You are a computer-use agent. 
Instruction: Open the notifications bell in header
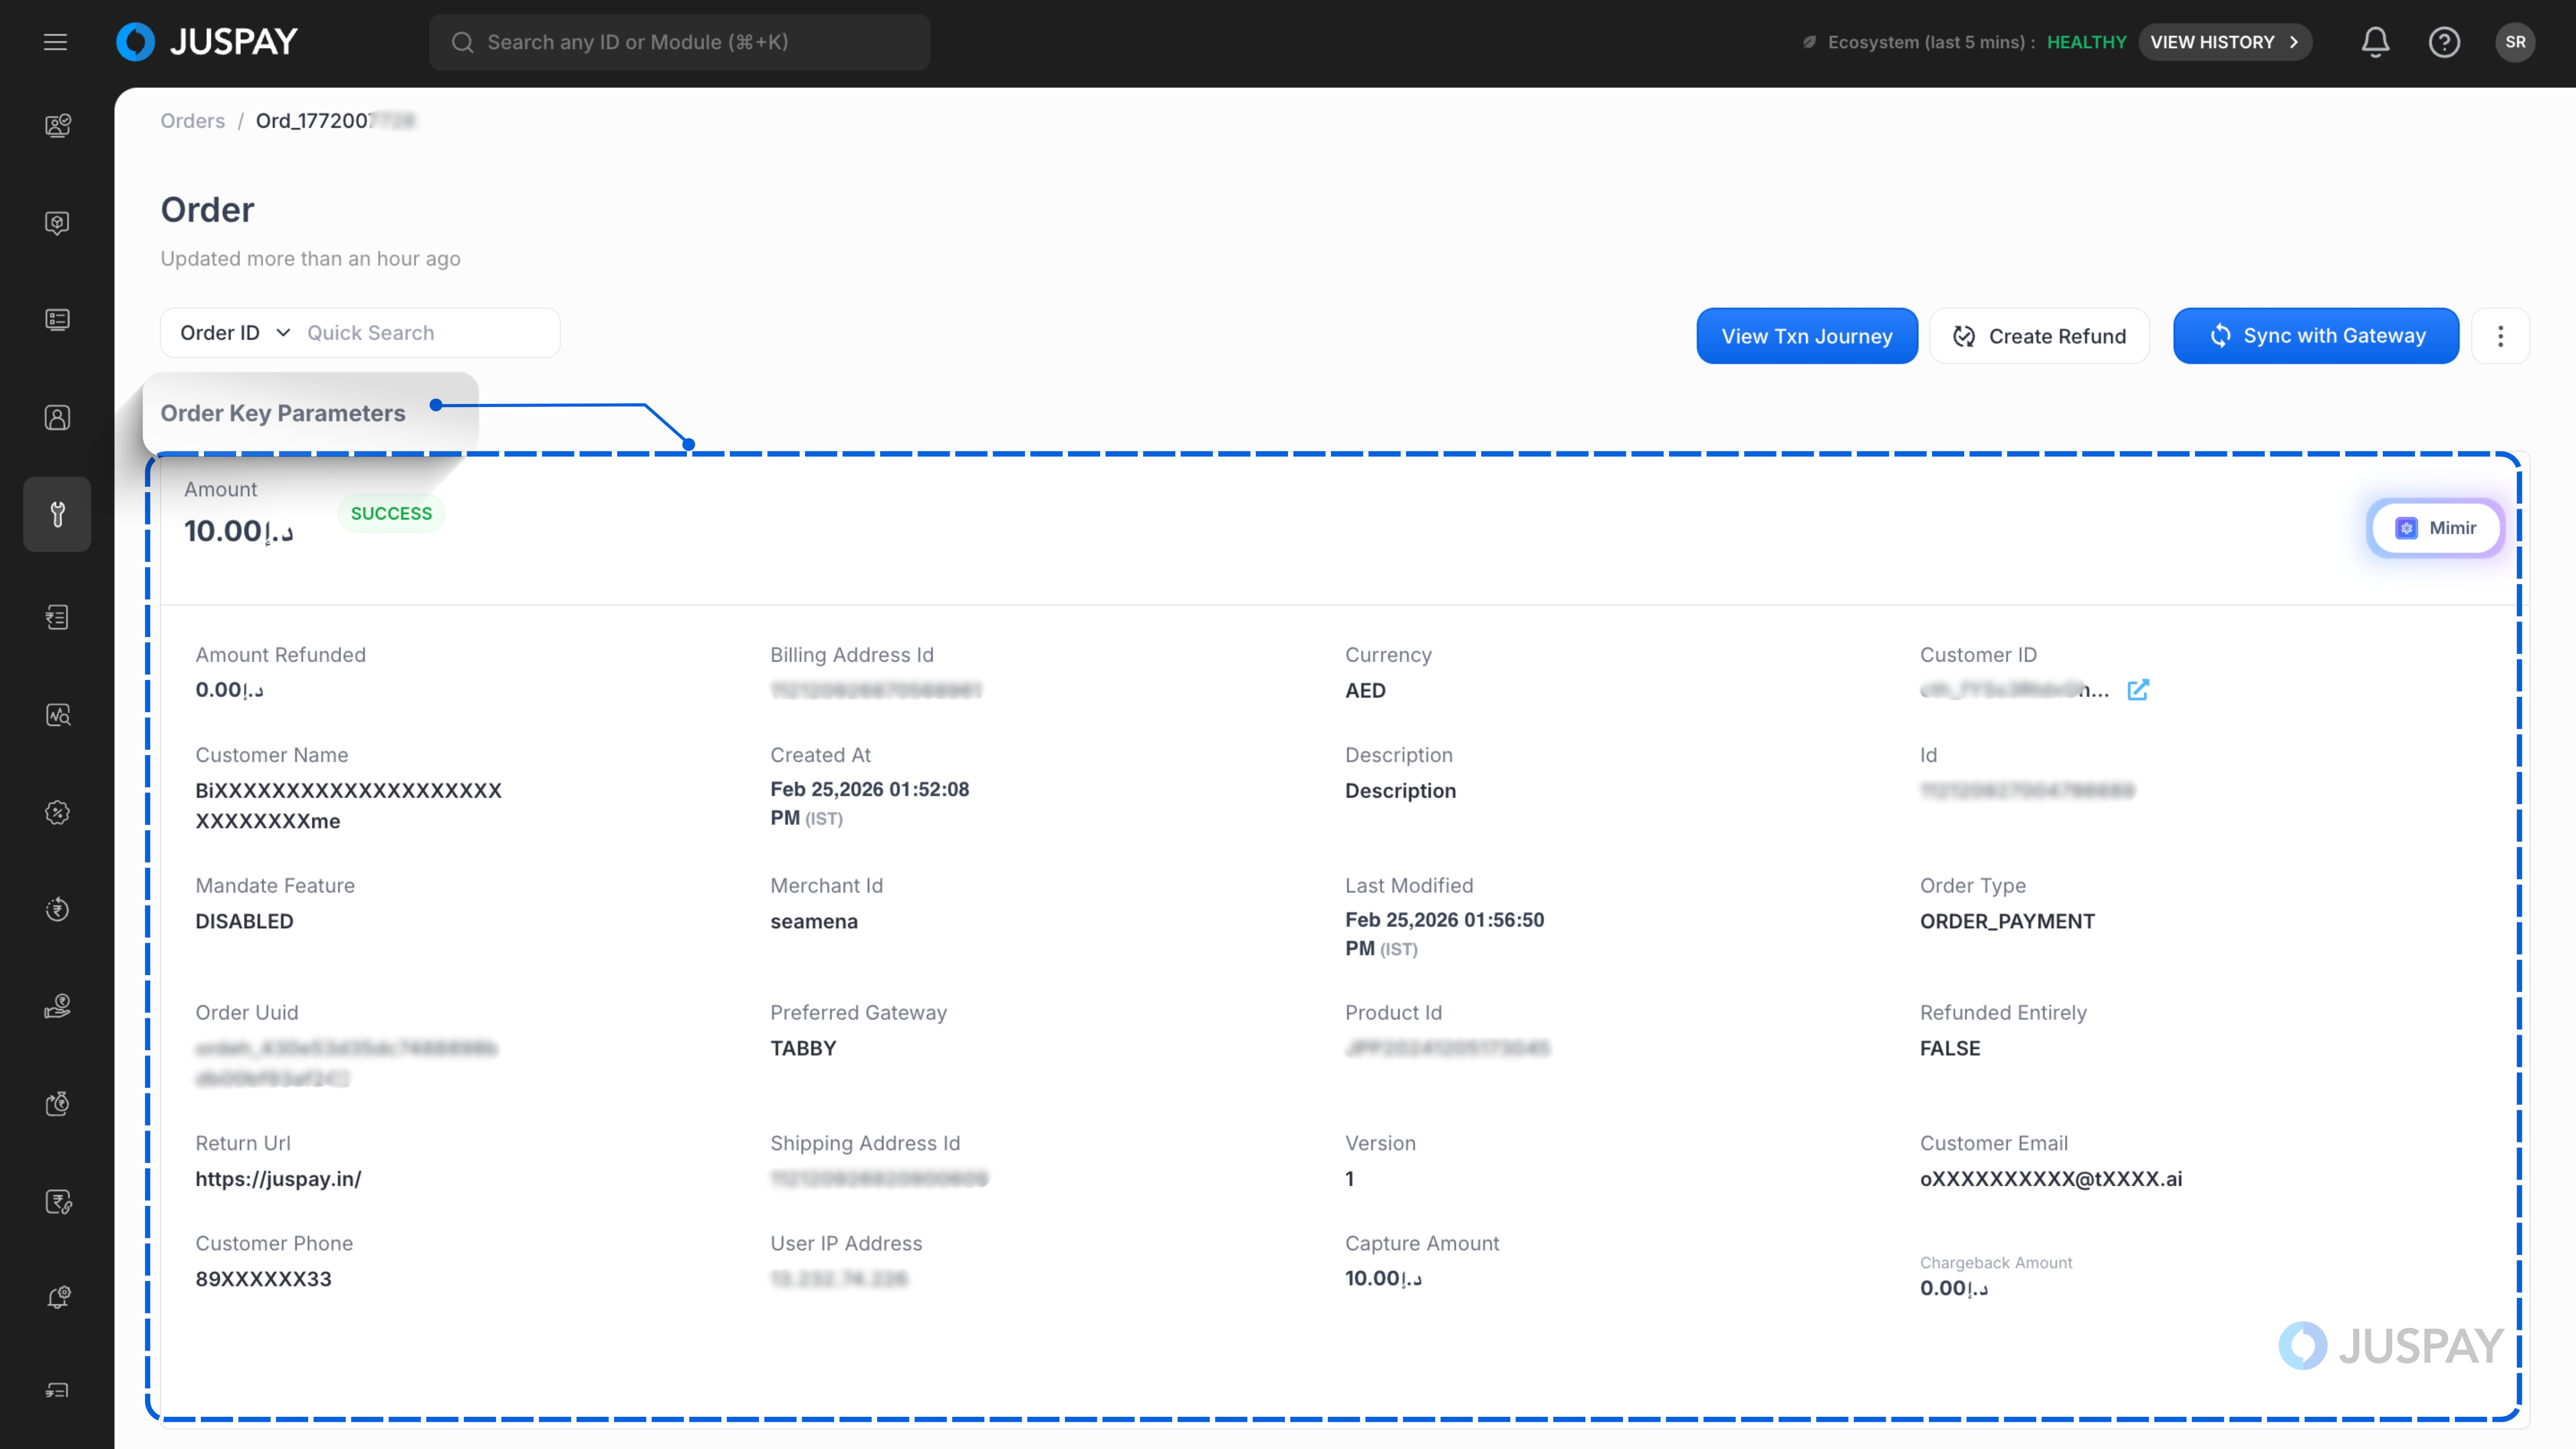point(2375,42)
